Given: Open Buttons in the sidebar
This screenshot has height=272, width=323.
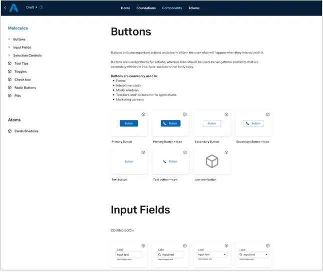Looking at the screenshot, I should pyautogui.click(x=20, y=39).
